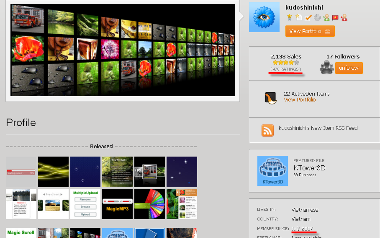Open the blue bubbles thumbnail

click(x=85, y=172)
